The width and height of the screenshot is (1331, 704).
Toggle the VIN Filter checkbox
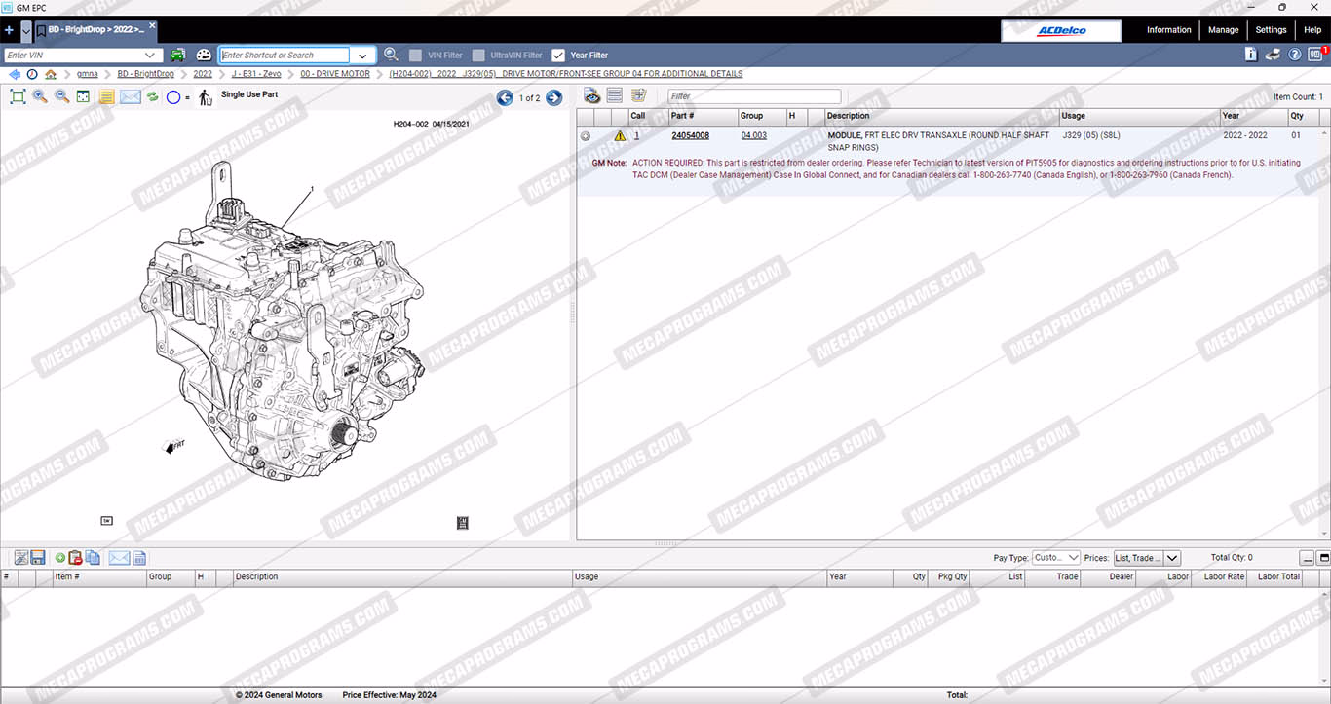[416, 56]
